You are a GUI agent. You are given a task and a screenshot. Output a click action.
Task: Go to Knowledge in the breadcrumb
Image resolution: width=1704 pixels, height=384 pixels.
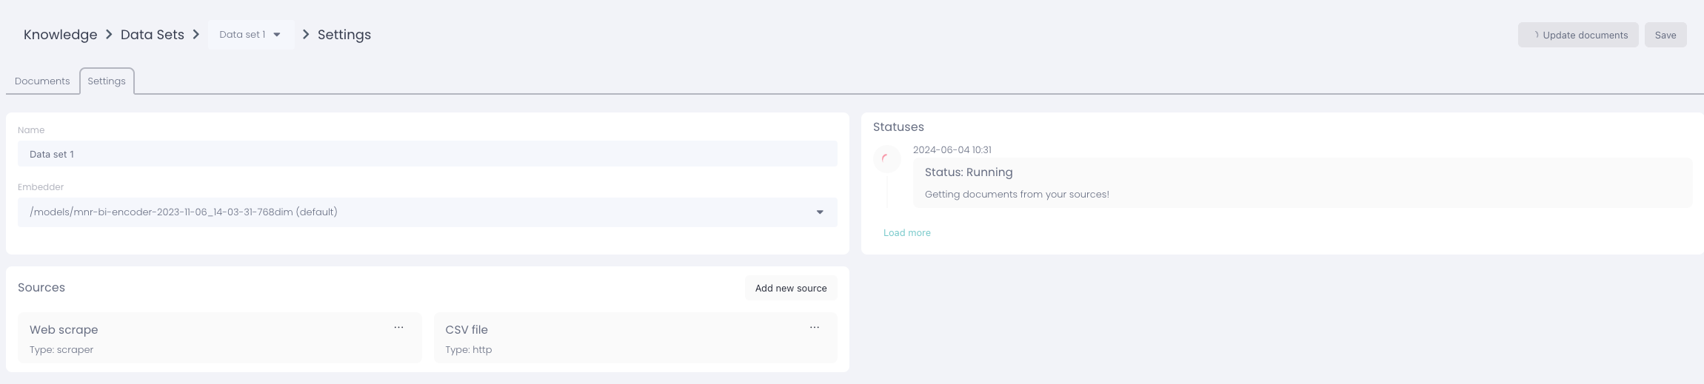[60, 35]
